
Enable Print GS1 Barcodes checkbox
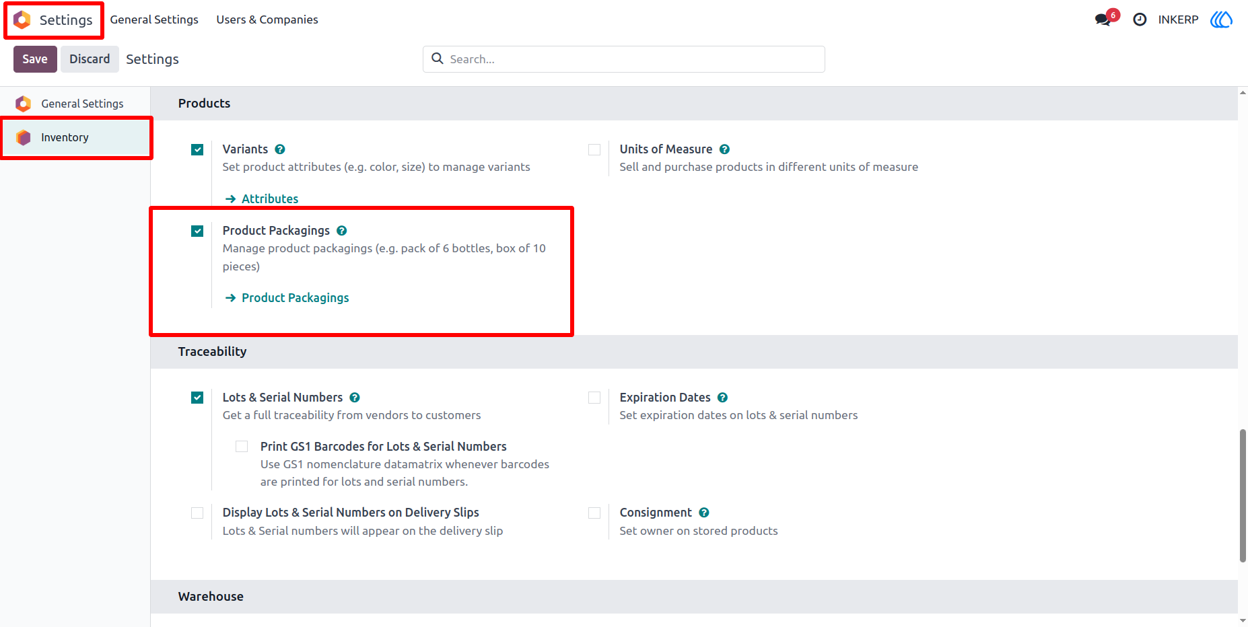pyautogui.click(x=242, y=447)
